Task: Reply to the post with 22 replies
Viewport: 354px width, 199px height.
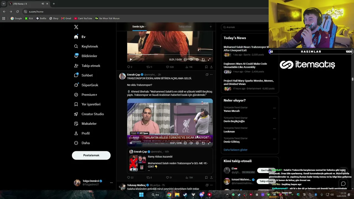Action: pyautogui.click(x=130, y=177)
